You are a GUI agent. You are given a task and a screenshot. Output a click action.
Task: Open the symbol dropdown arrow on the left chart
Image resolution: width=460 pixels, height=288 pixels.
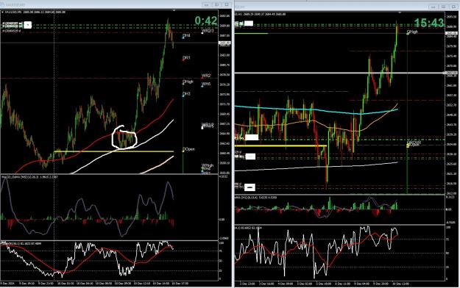pos(2,12)
